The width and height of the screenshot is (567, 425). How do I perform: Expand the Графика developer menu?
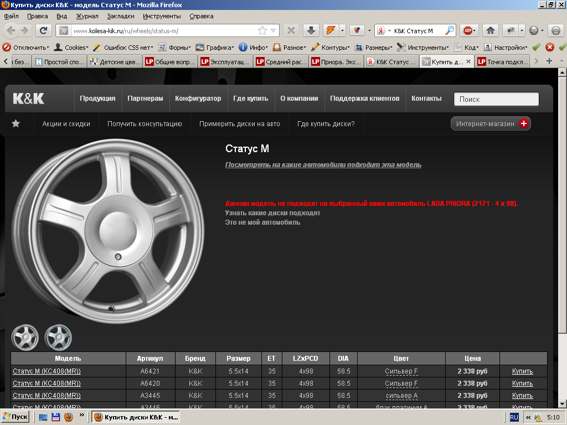[x=215, y=48]
